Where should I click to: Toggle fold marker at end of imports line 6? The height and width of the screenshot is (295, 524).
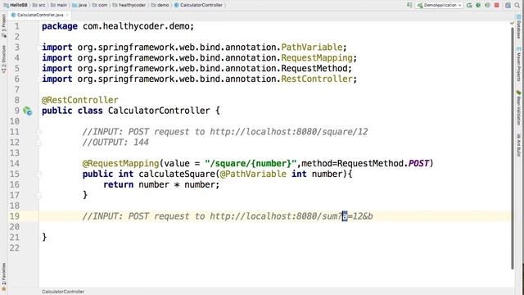coord(38,79)
